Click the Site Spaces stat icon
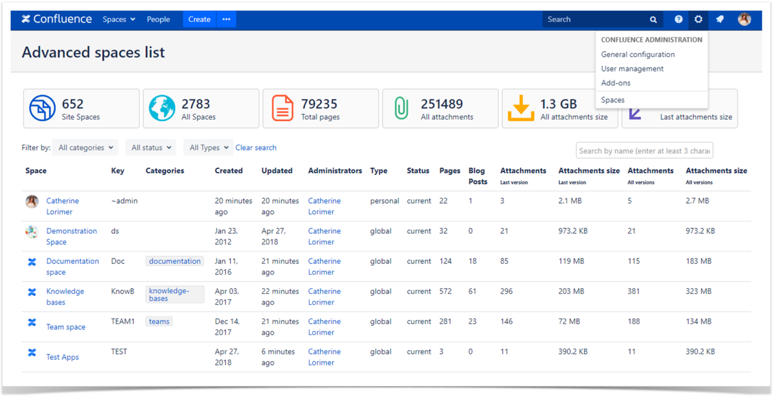The image size is (776, 398). [42, 108]
